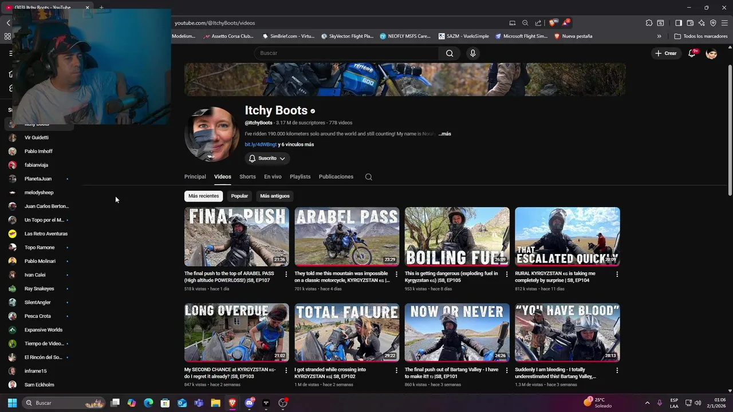Open Microsoft Edge from the taskbar
This screenshot has height=412, width=733.
pyautogui.click(x=148, y=403)
